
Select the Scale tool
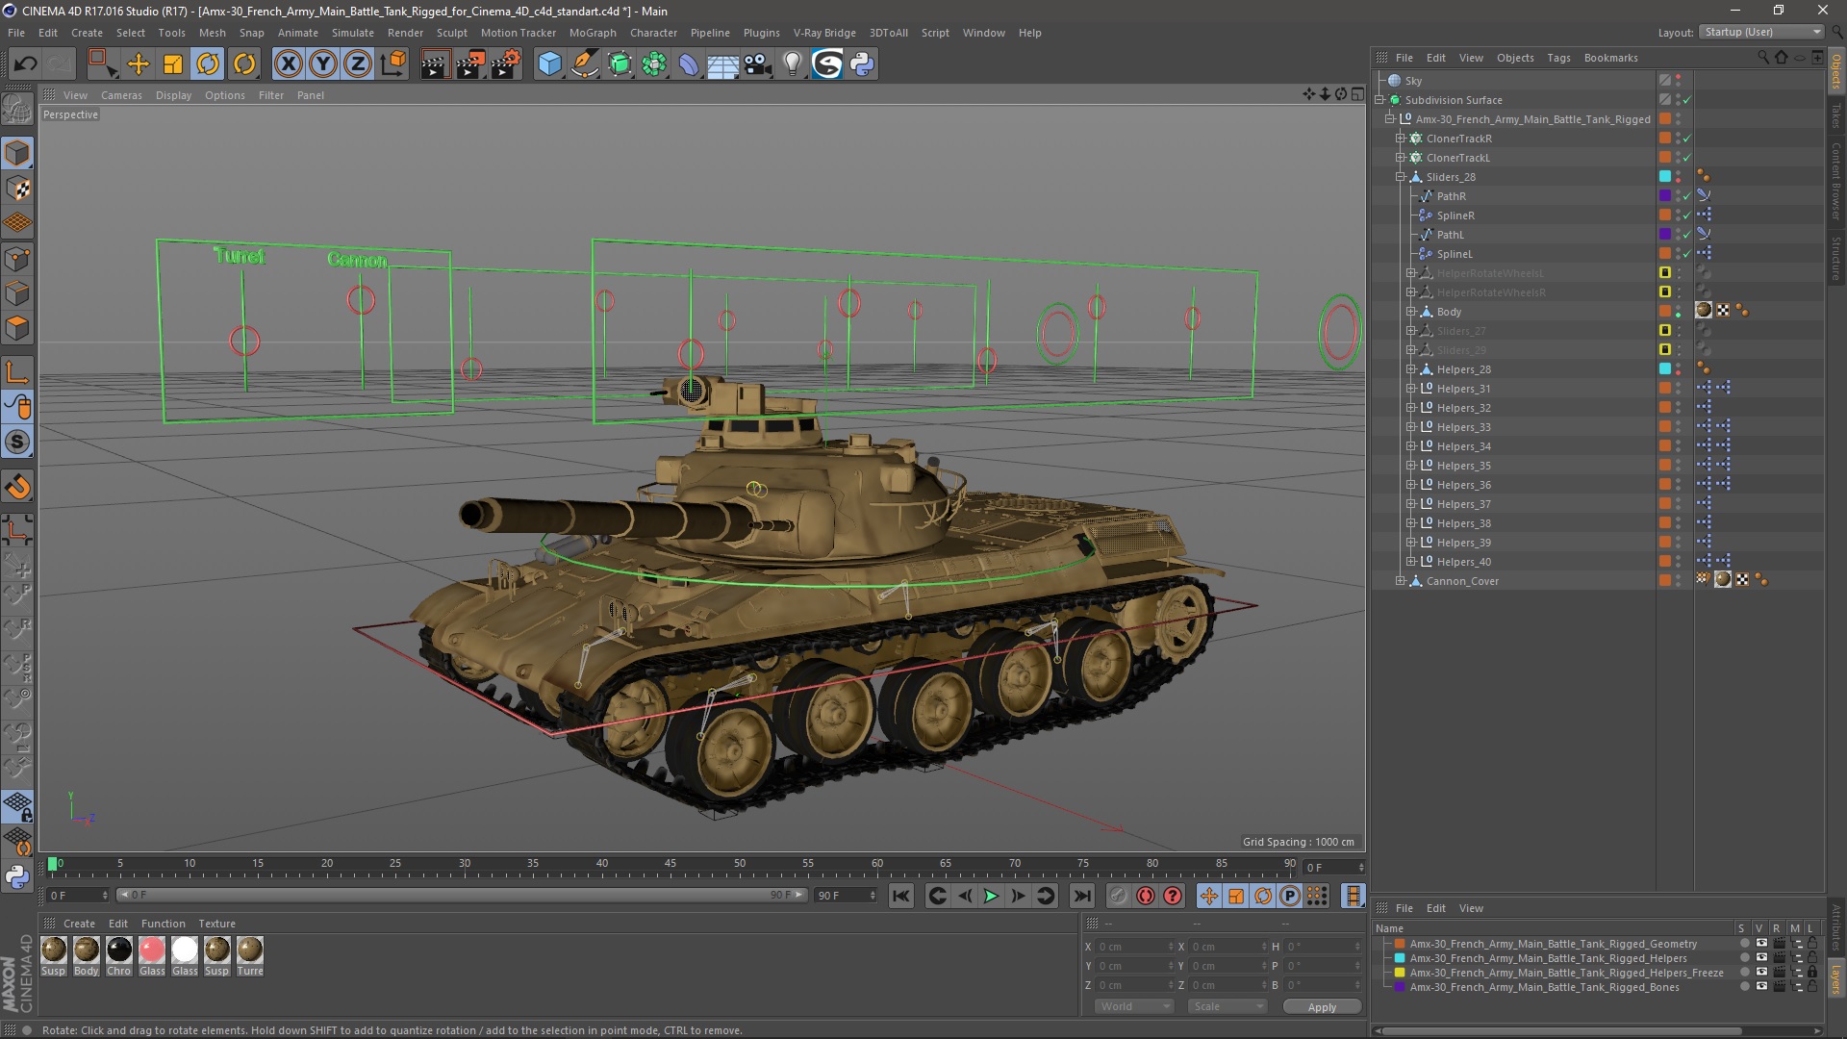[x=173, y=64]
